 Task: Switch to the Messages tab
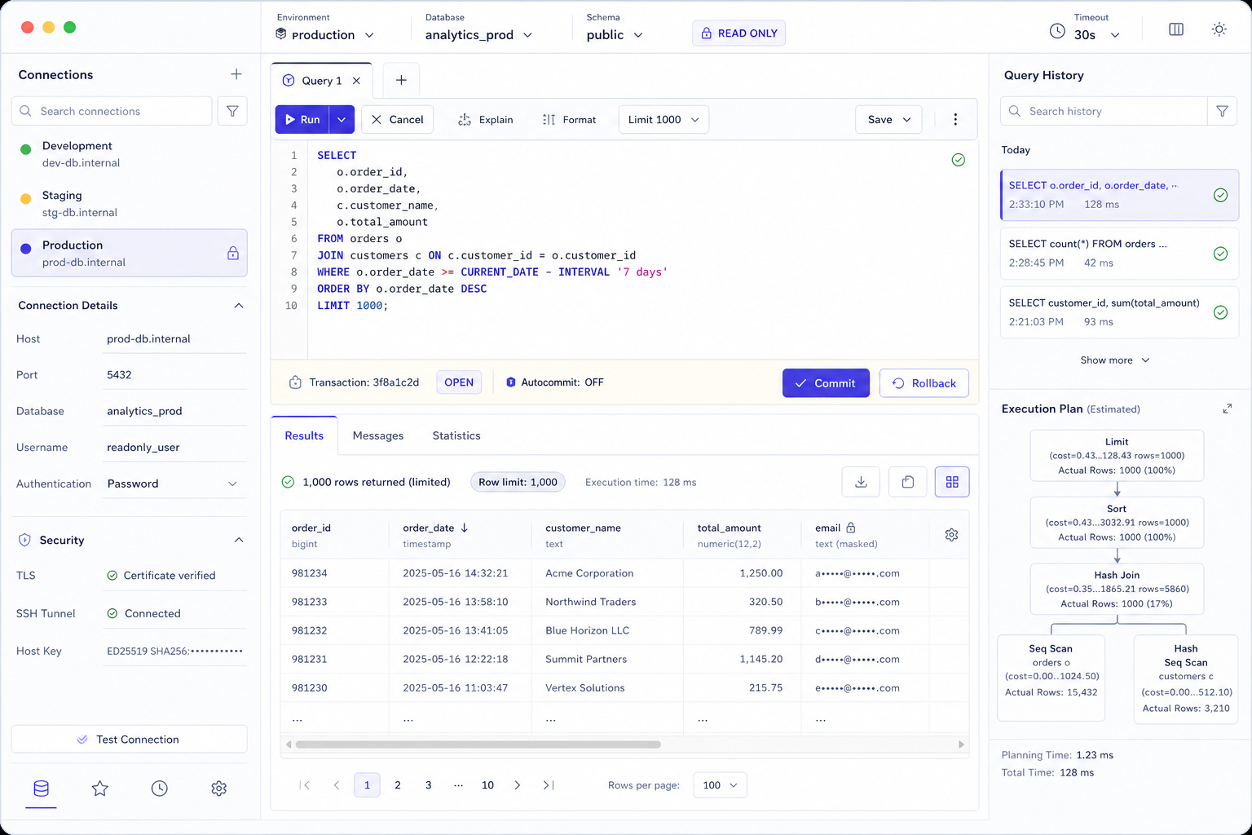[378, 436]
